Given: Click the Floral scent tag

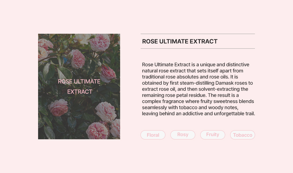Looking at the screenshot, I should click(153, 135).
